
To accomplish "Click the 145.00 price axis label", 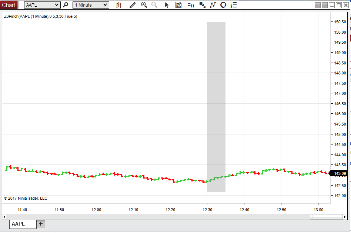I will pos(340,134).
